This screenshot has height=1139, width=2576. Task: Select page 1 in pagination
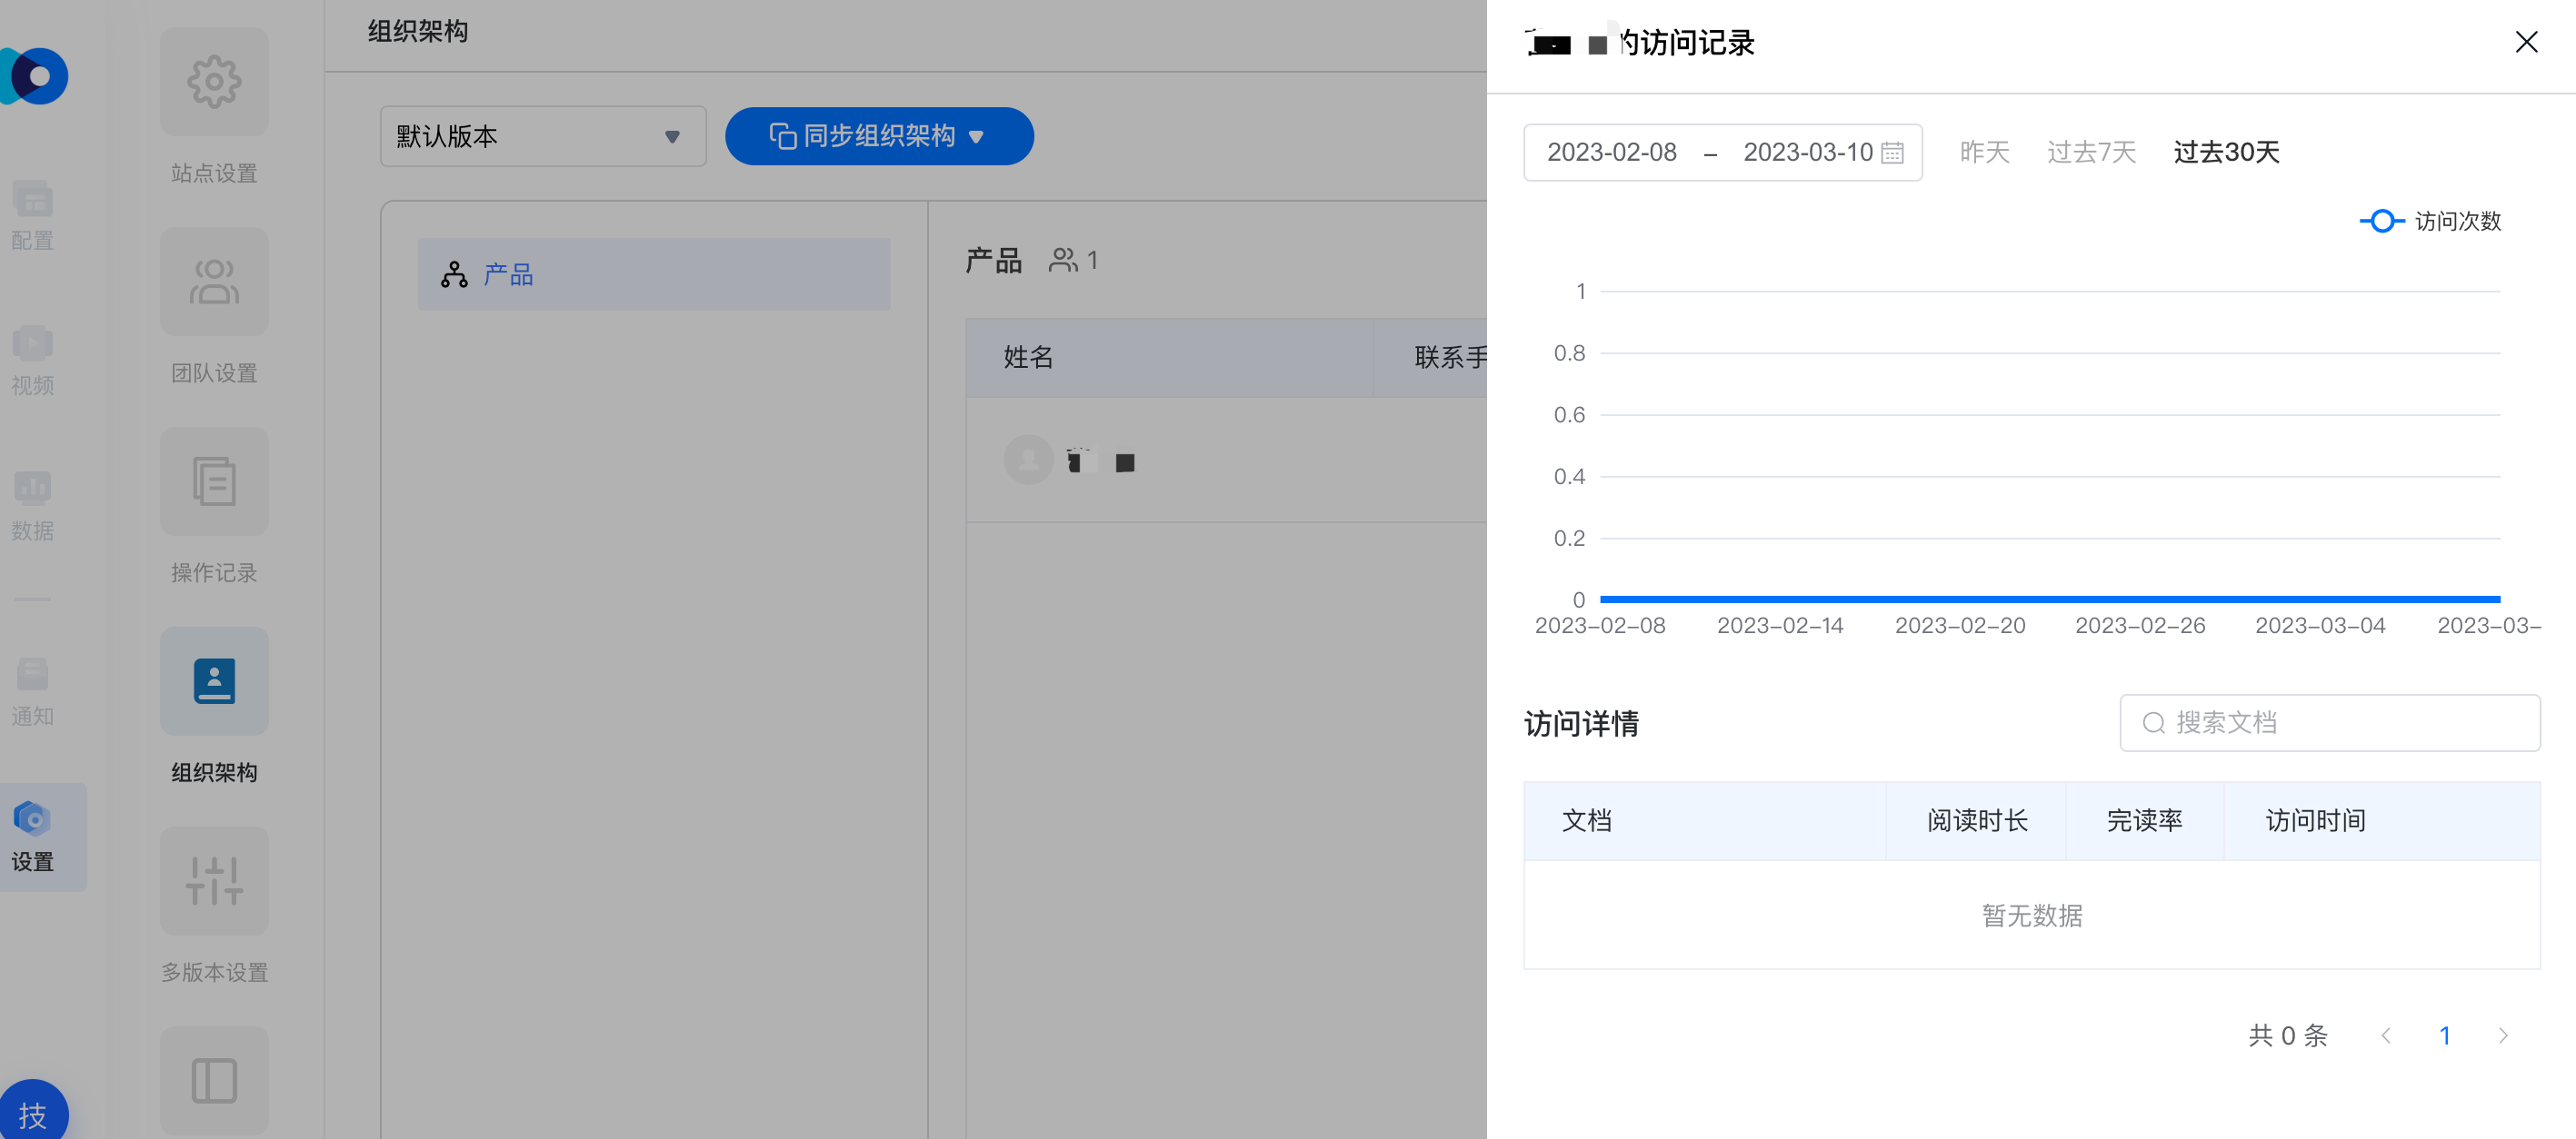[x=2444, y=1035]
